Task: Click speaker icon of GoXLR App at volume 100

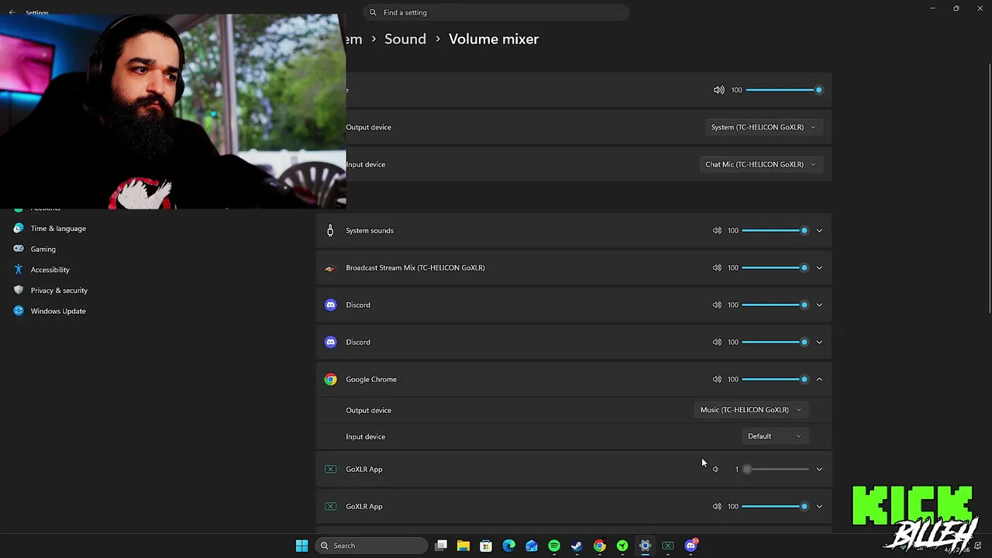Action: coord(717,506)
